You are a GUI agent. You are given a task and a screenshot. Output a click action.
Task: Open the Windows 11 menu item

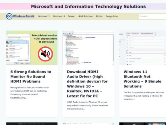44,16
